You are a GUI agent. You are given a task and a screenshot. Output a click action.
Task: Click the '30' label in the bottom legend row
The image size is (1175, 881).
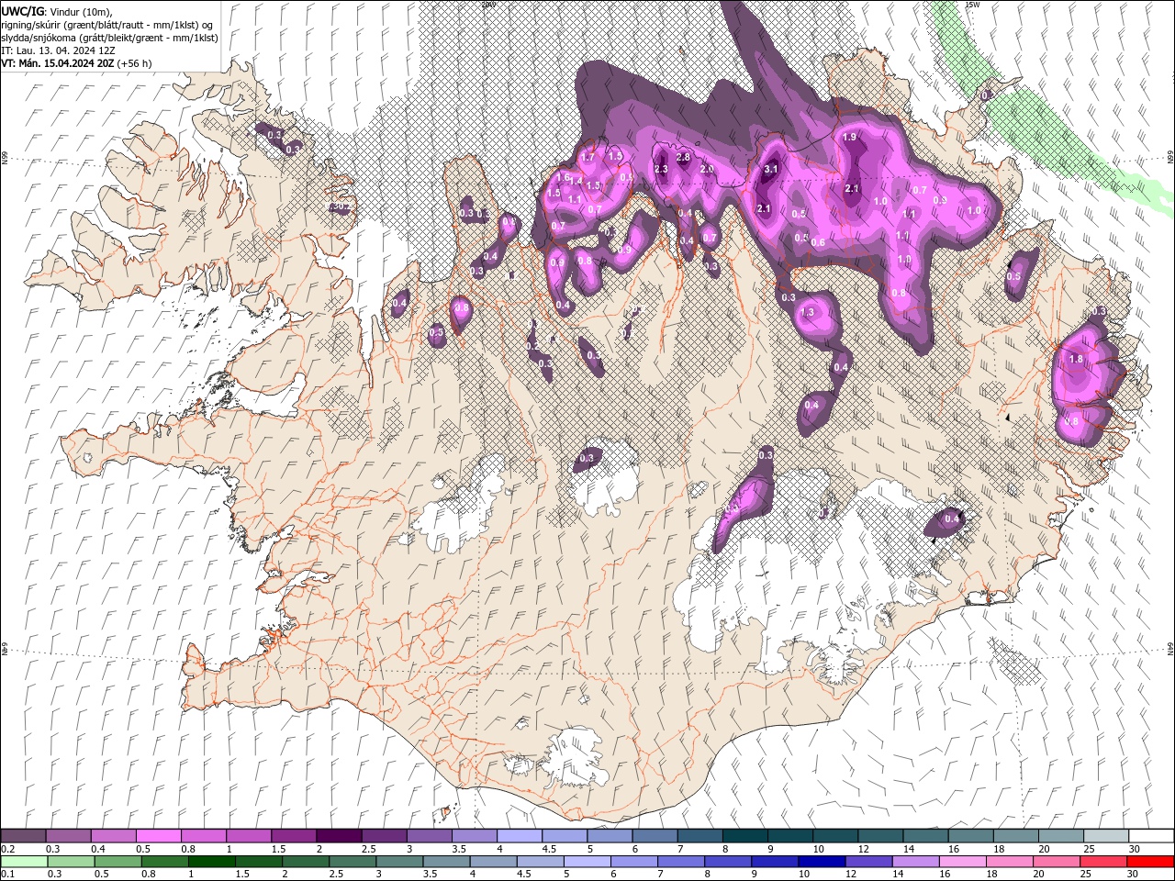click(x=1135, y=875)
